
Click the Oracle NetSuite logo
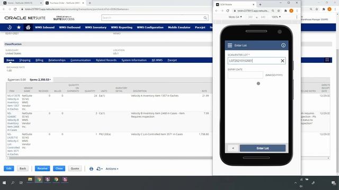point(25,18)
